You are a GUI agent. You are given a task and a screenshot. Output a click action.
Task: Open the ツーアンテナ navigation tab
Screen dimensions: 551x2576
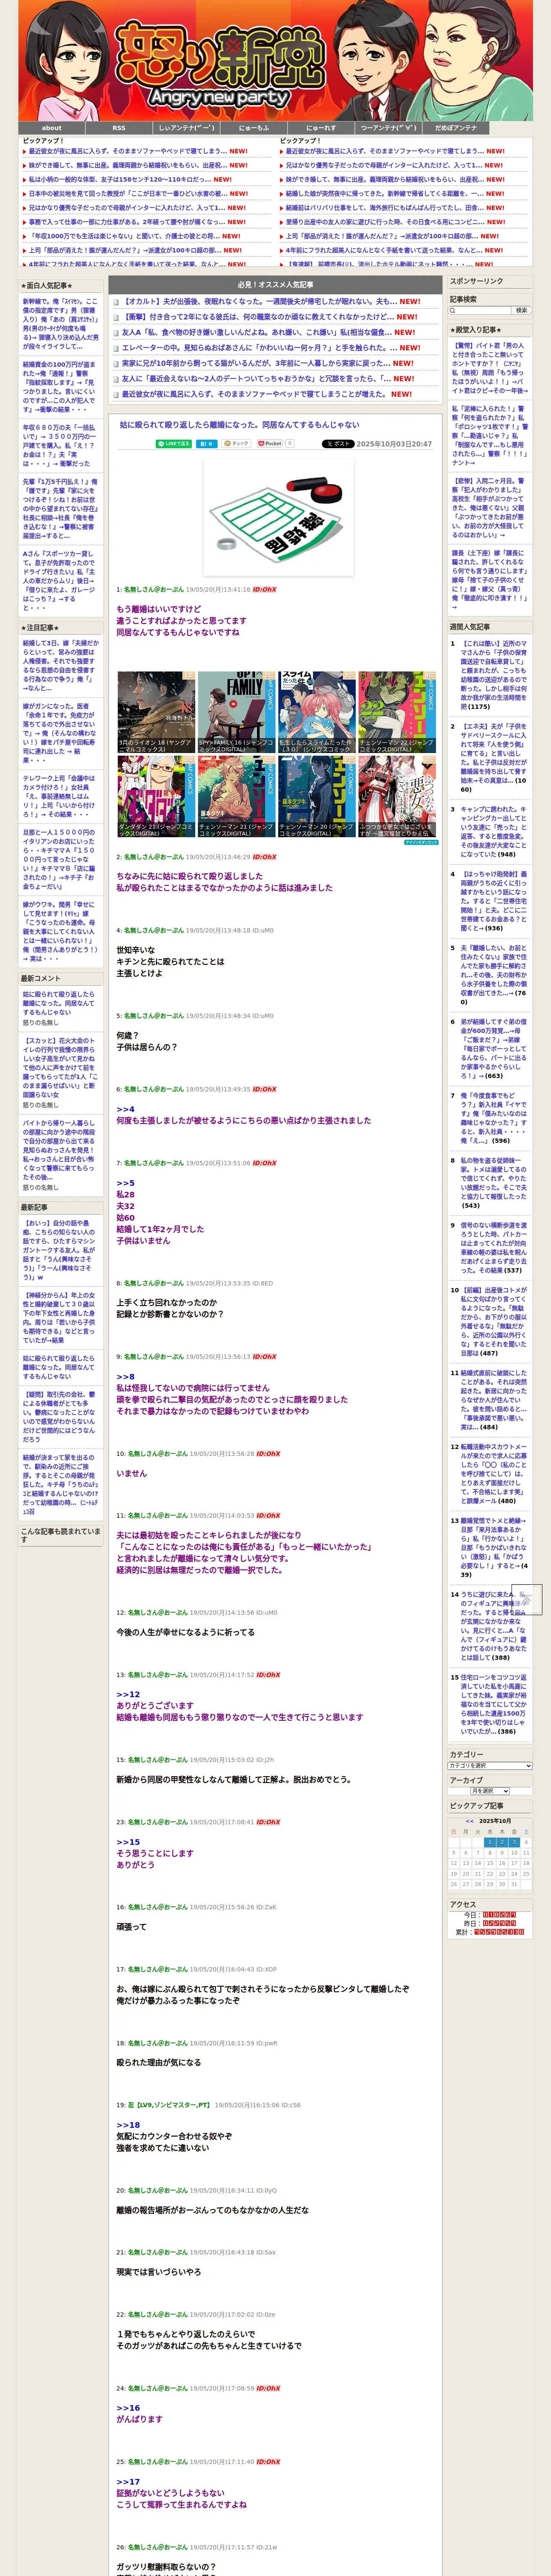(x=388, y=128)
